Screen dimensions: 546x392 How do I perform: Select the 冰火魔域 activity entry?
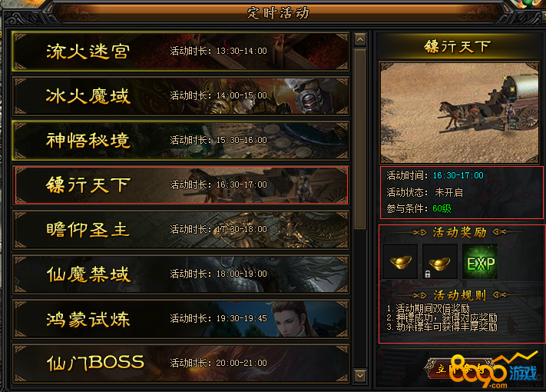pos(180,96)
